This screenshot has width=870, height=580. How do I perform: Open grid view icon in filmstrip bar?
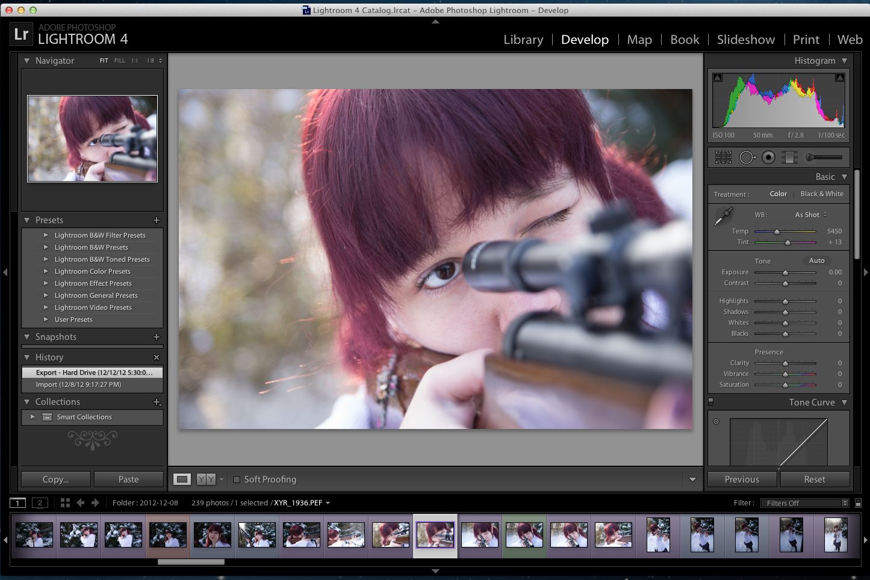click(65, 503)
